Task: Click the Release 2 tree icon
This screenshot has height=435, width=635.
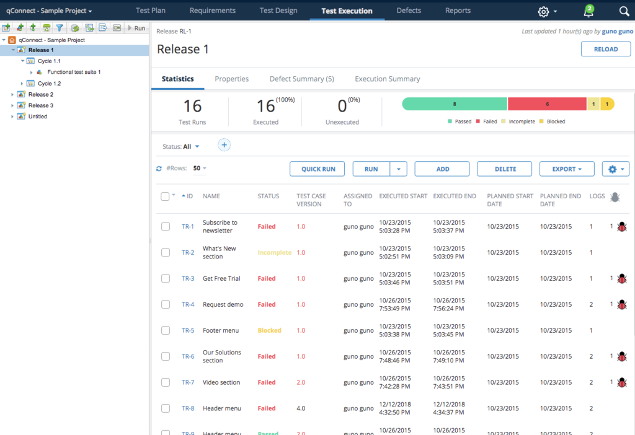Action: coord(21,94)
